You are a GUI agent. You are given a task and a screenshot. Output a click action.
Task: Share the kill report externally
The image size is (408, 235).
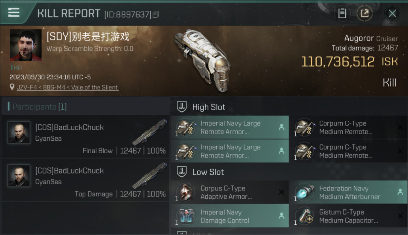pyautogui.click(x=364, y=13)
